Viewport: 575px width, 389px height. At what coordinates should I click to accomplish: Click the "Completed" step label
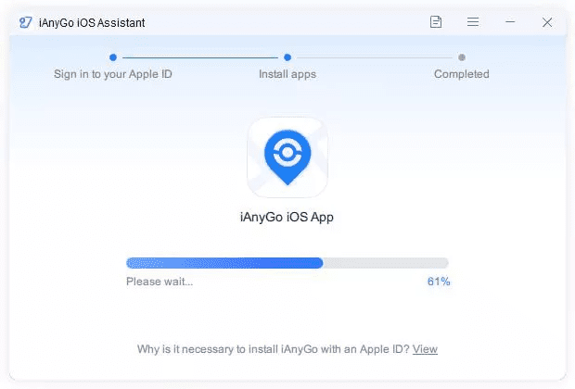point(461,74)
